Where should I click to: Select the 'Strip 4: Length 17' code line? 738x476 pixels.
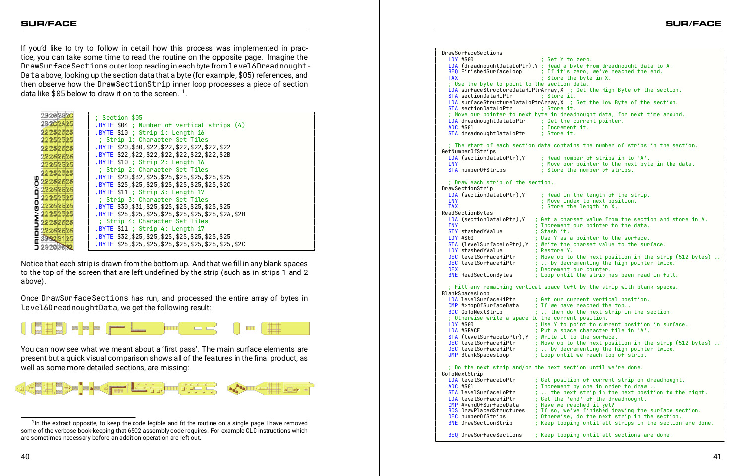(150, 229)
